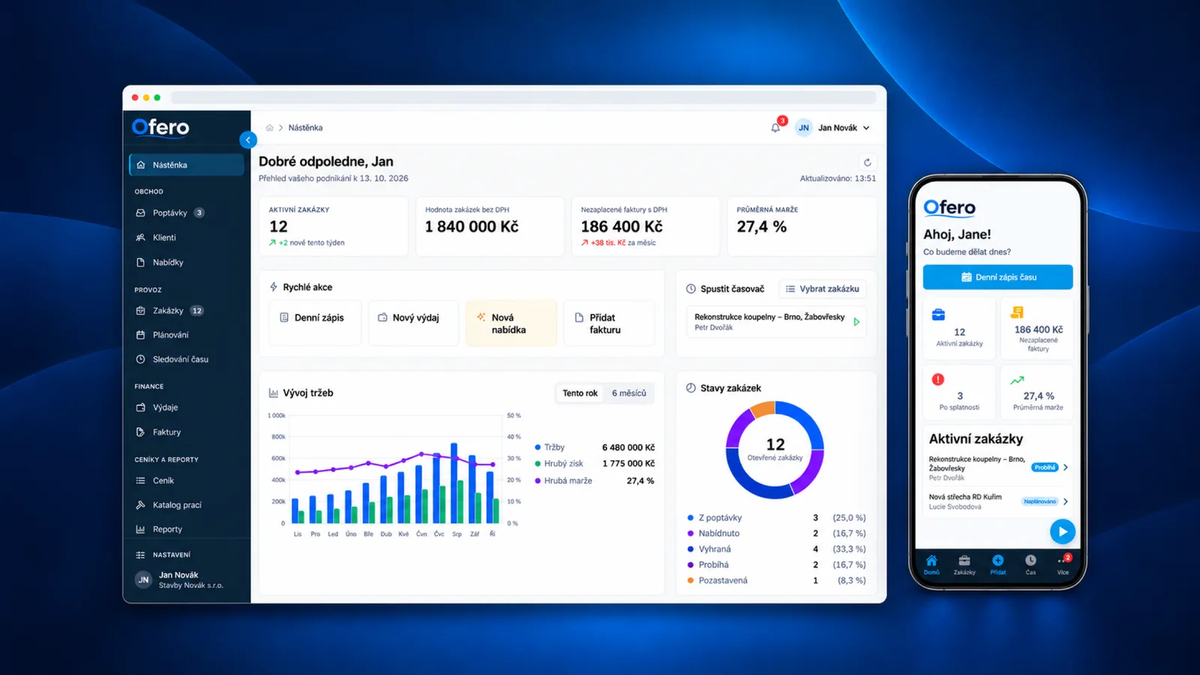Click the Pozastavená status row
1200x675 pixels.
(776, 580)
